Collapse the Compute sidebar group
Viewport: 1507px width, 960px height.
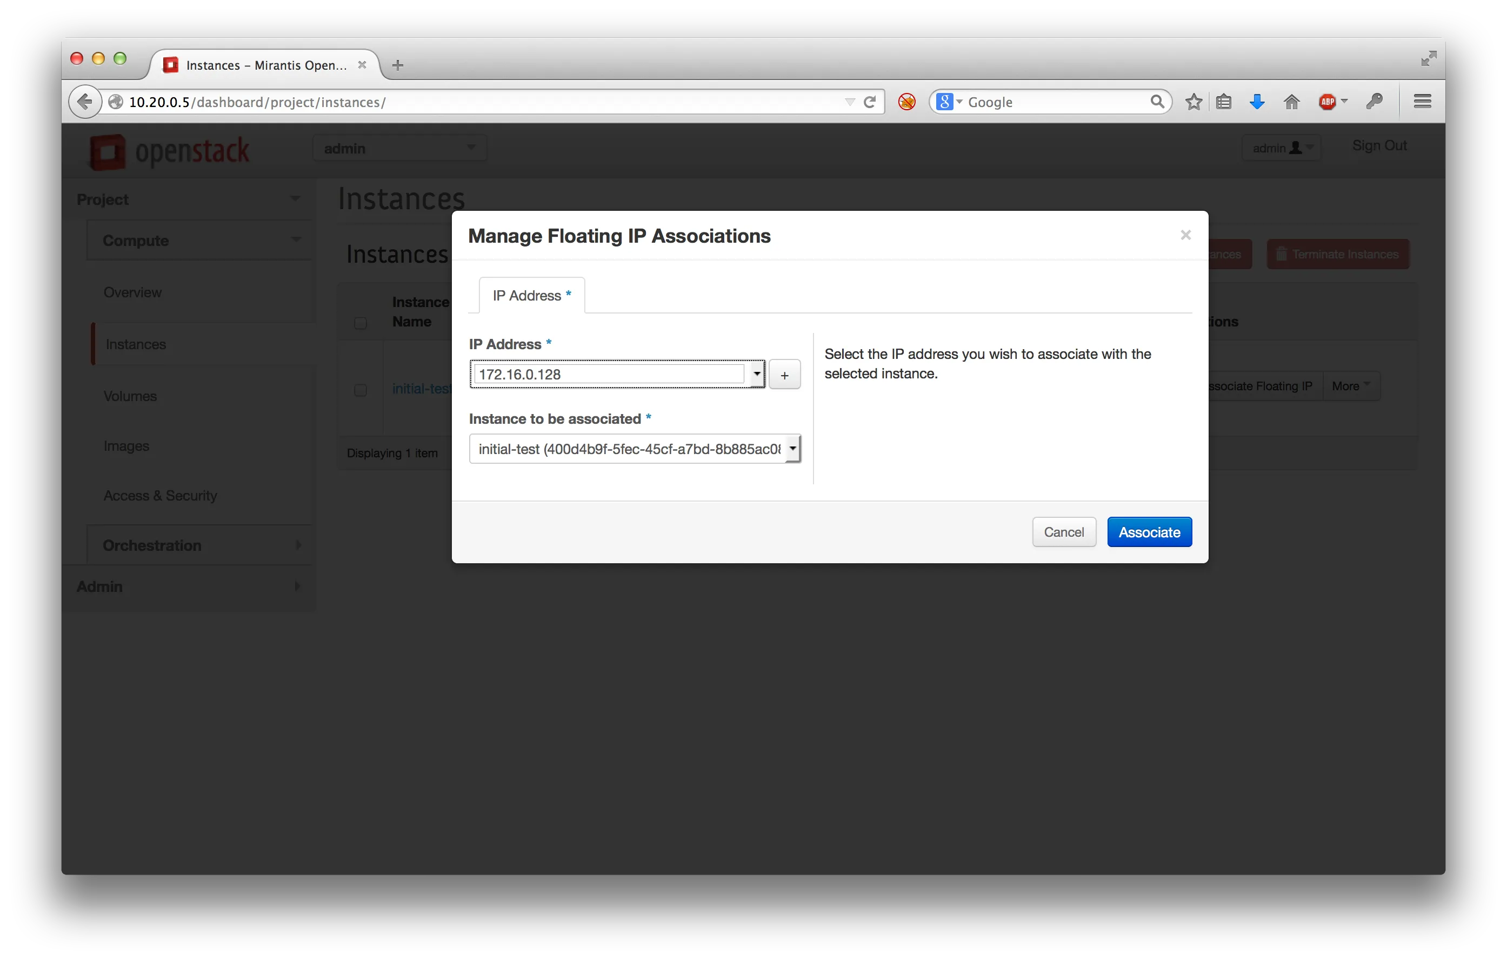click(x=199, y=241)
